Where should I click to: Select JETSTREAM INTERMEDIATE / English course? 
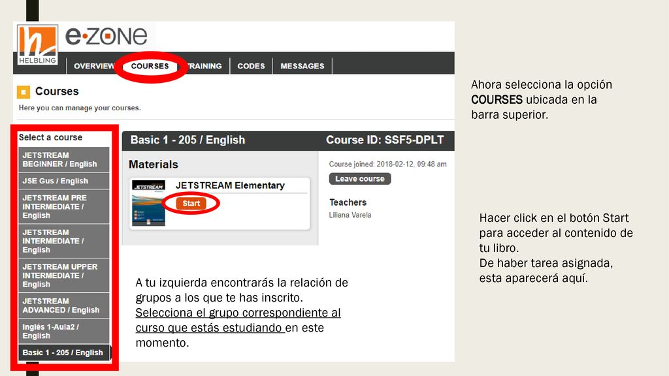click(x=63, y=242)
